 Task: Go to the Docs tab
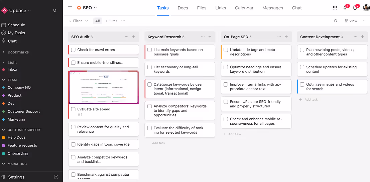(x=183, y=8)
